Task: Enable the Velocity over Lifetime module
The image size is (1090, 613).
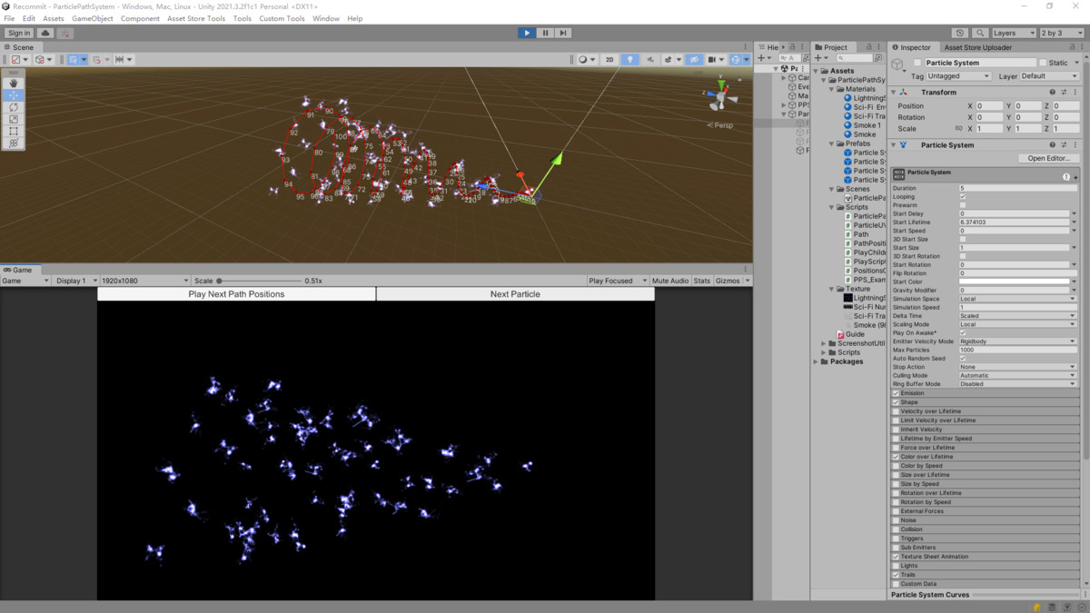Action: pos(896,411)
